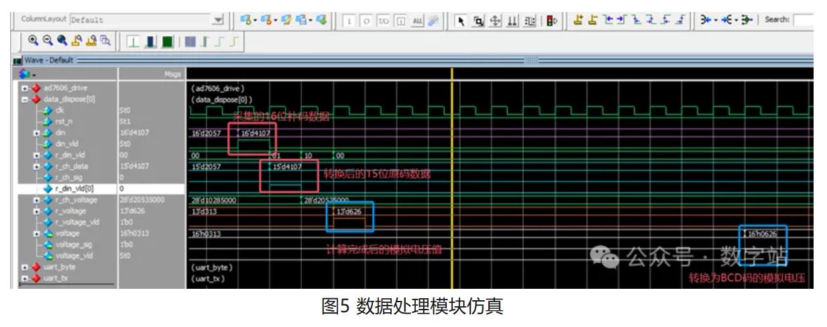Click the Zoom Out magnifier icon
This screenshot has height=327, width=827.
pos(48,42)
